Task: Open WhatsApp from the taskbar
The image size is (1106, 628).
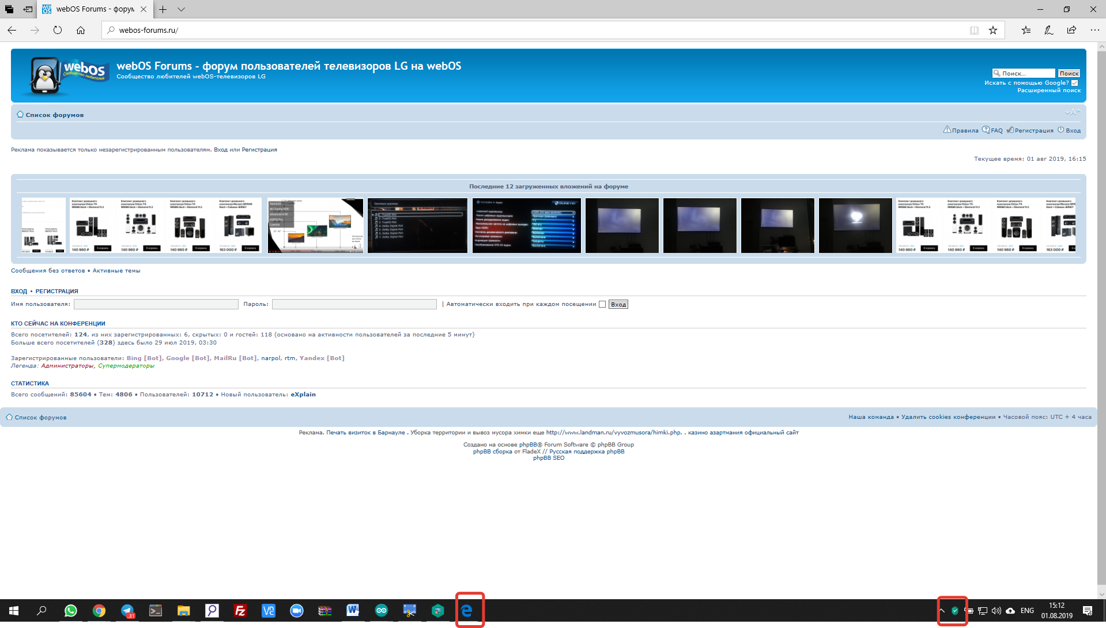Action: tap(71, 611)
